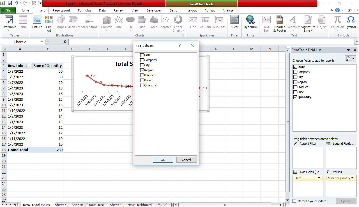Screen dimensions: 359x207
Task: Open field list layout view dropdown
Action: pos(350,59)
